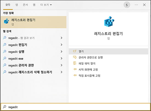Open the 레지스트리 편집기 best match result

pyautogui.click(x=33, y=22)
